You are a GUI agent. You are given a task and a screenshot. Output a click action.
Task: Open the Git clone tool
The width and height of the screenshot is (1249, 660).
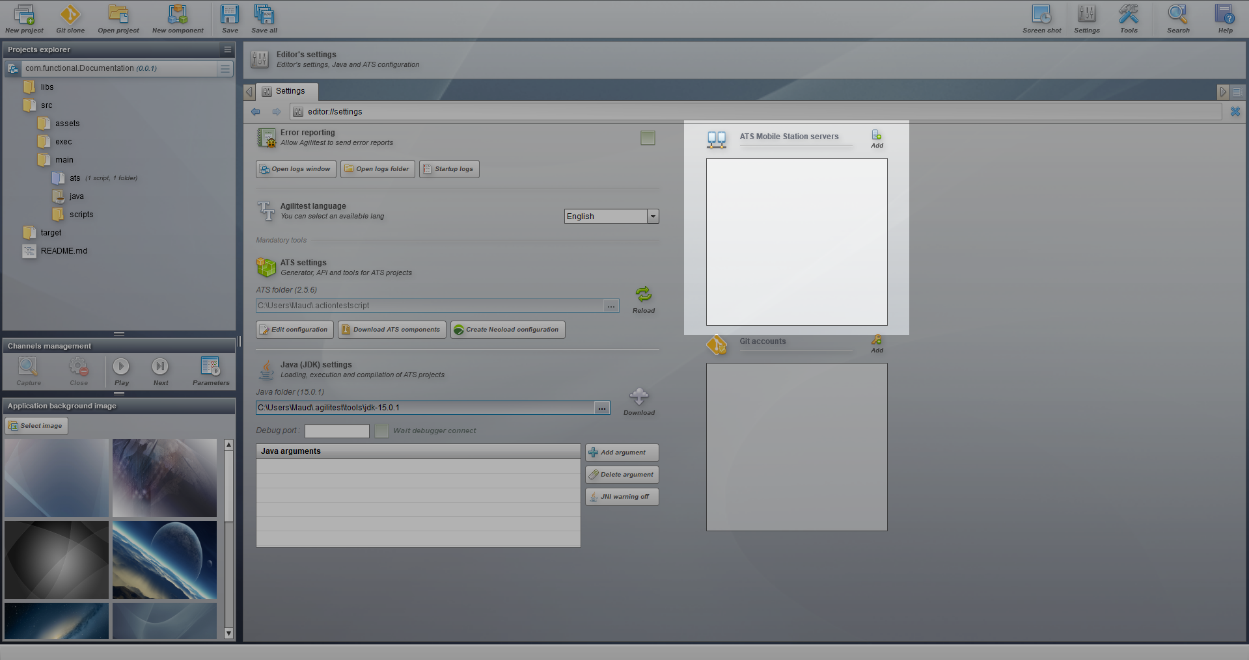70,18
